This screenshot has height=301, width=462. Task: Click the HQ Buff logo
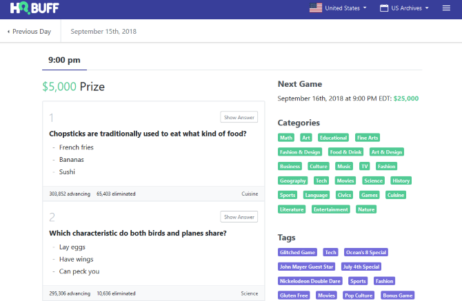[34, 9]
